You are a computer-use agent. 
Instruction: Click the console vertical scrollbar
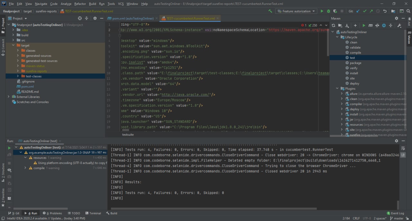tap(398, 205)
